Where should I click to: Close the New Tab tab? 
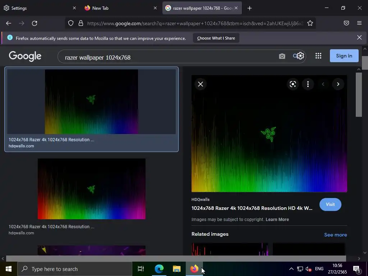(155, 8)
